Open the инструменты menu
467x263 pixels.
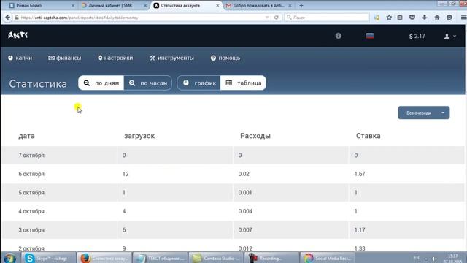[171, 58]
